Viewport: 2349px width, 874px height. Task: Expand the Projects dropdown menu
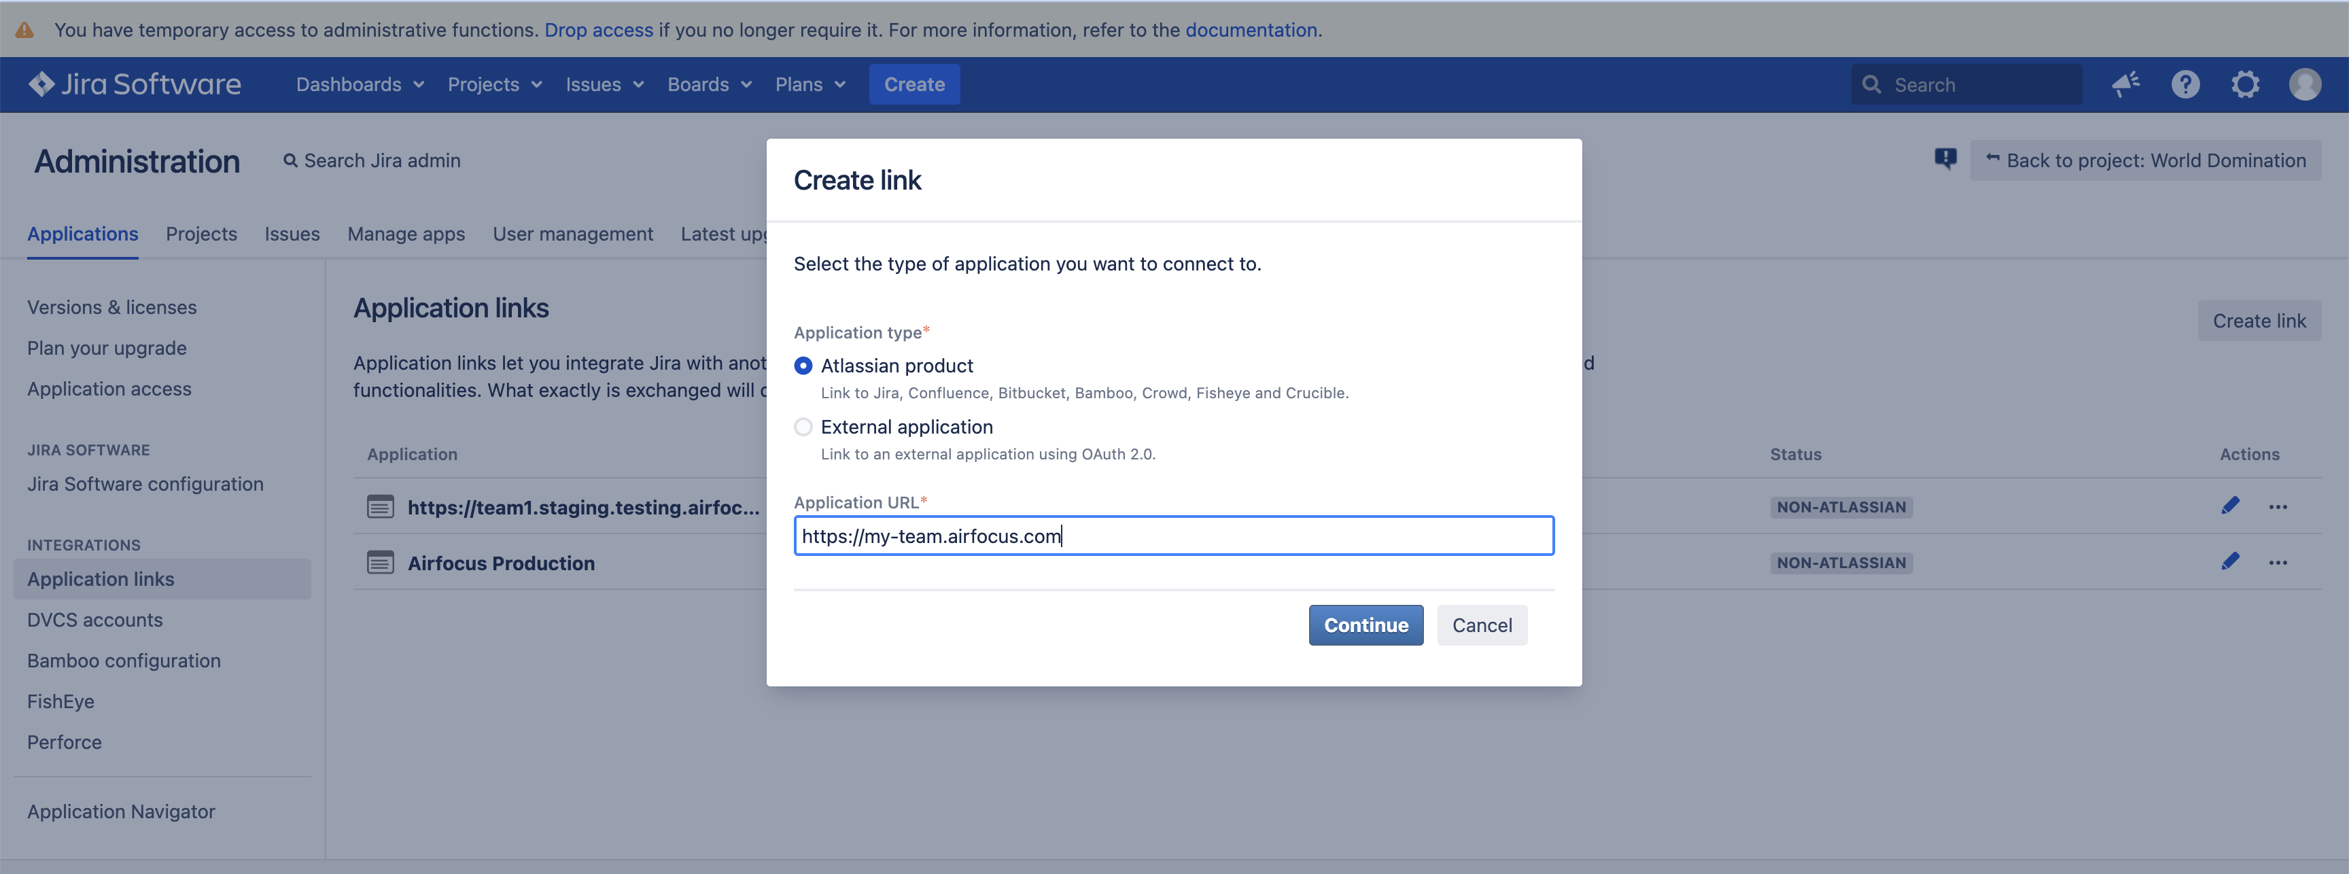click(x=495, y=85)
